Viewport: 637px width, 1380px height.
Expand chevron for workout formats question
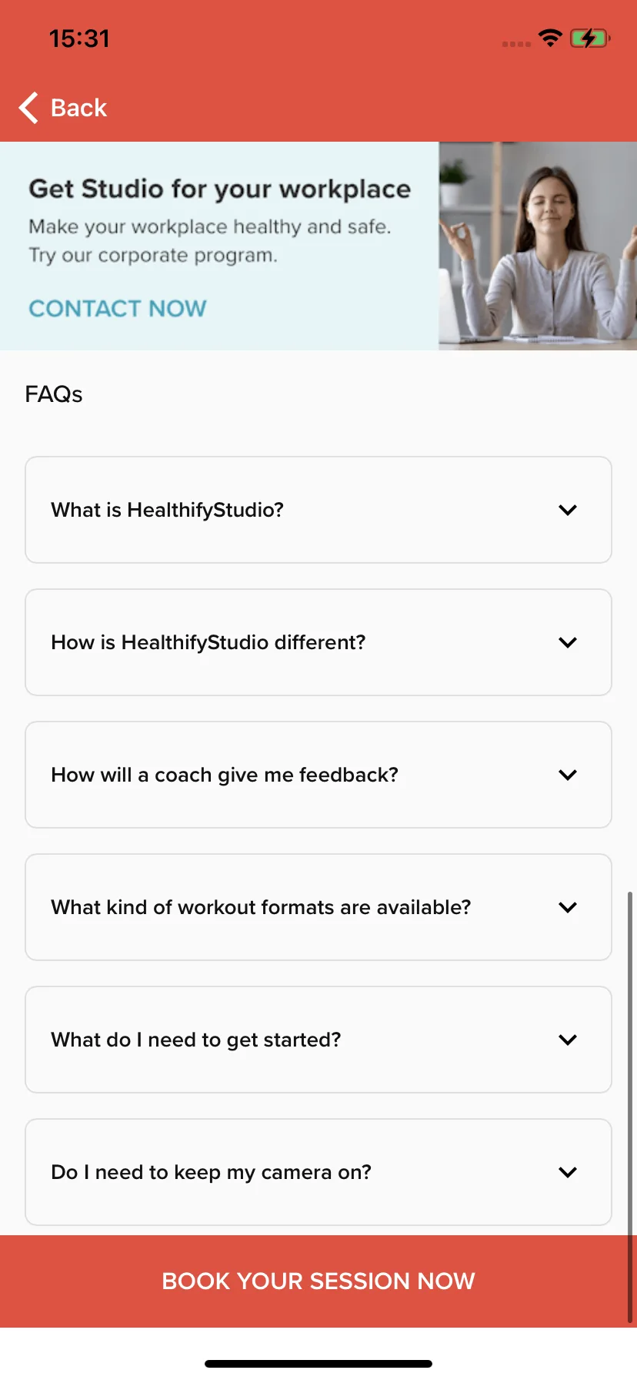point(568,907)
